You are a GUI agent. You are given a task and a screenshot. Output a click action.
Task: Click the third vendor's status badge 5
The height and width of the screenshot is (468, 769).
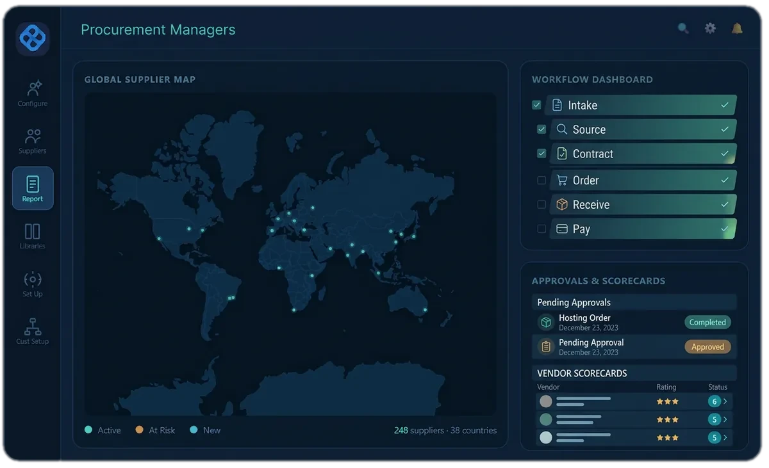715,437
